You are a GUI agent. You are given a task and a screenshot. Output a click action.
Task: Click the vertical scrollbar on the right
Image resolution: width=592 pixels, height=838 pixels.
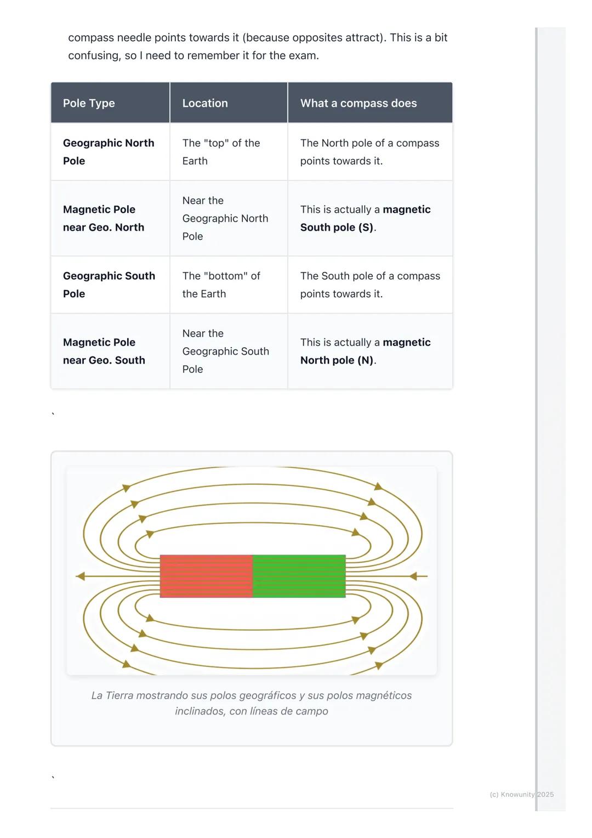coord(537,417)
